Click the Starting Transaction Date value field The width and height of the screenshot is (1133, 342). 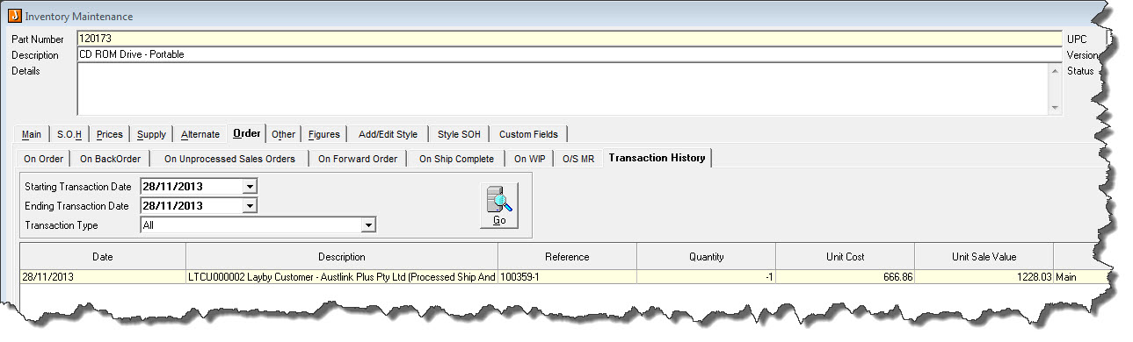pos(192,187)
